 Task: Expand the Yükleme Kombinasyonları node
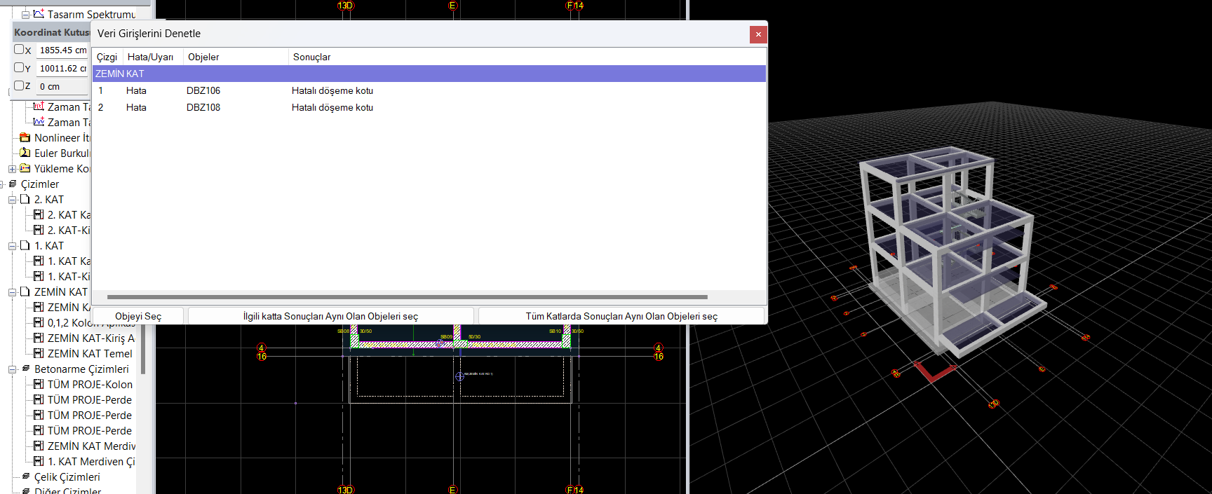12,169
